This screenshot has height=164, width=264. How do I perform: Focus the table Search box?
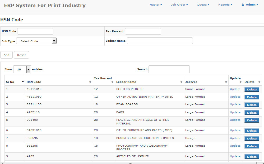(169, 69)
